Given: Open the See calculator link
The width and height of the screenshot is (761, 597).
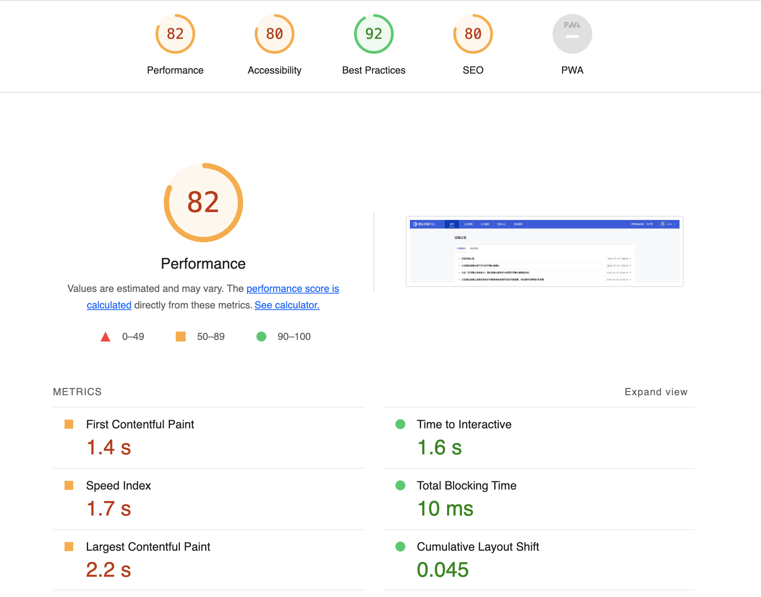Looking at the screenshot, I should tap(287, 305).
